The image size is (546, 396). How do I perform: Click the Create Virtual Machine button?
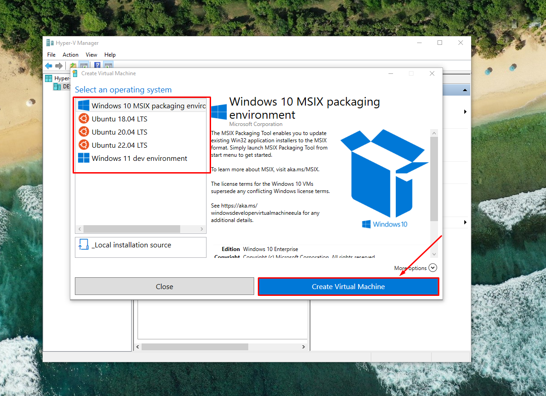348,287
